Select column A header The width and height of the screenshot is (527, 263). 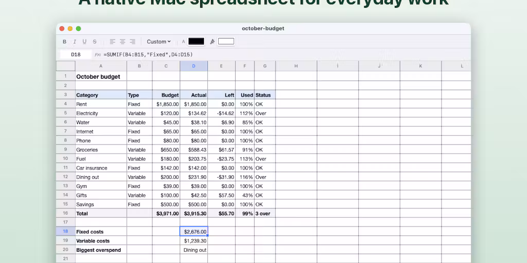coord(101,66)
